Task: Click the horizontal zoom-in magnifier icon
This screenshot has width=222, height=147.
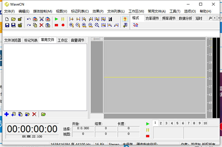Action: coord(71,25)
